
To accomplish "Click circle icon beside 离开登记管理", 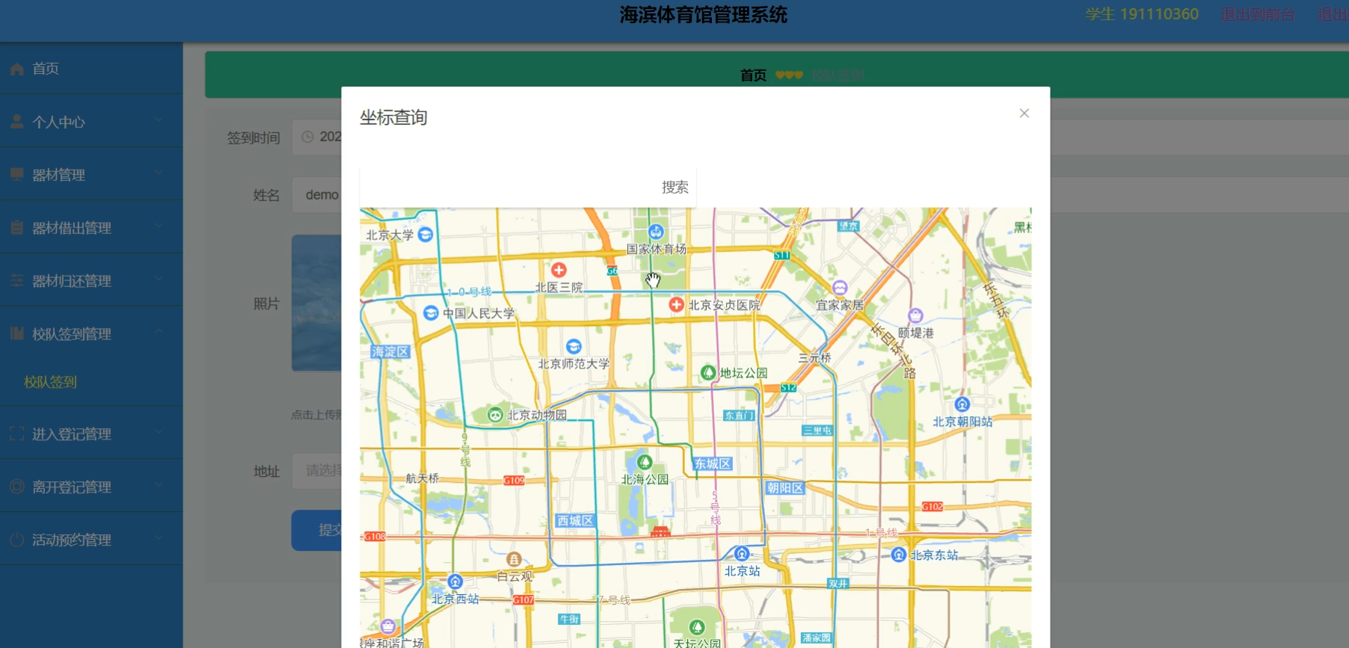I will tap(16, 487).
